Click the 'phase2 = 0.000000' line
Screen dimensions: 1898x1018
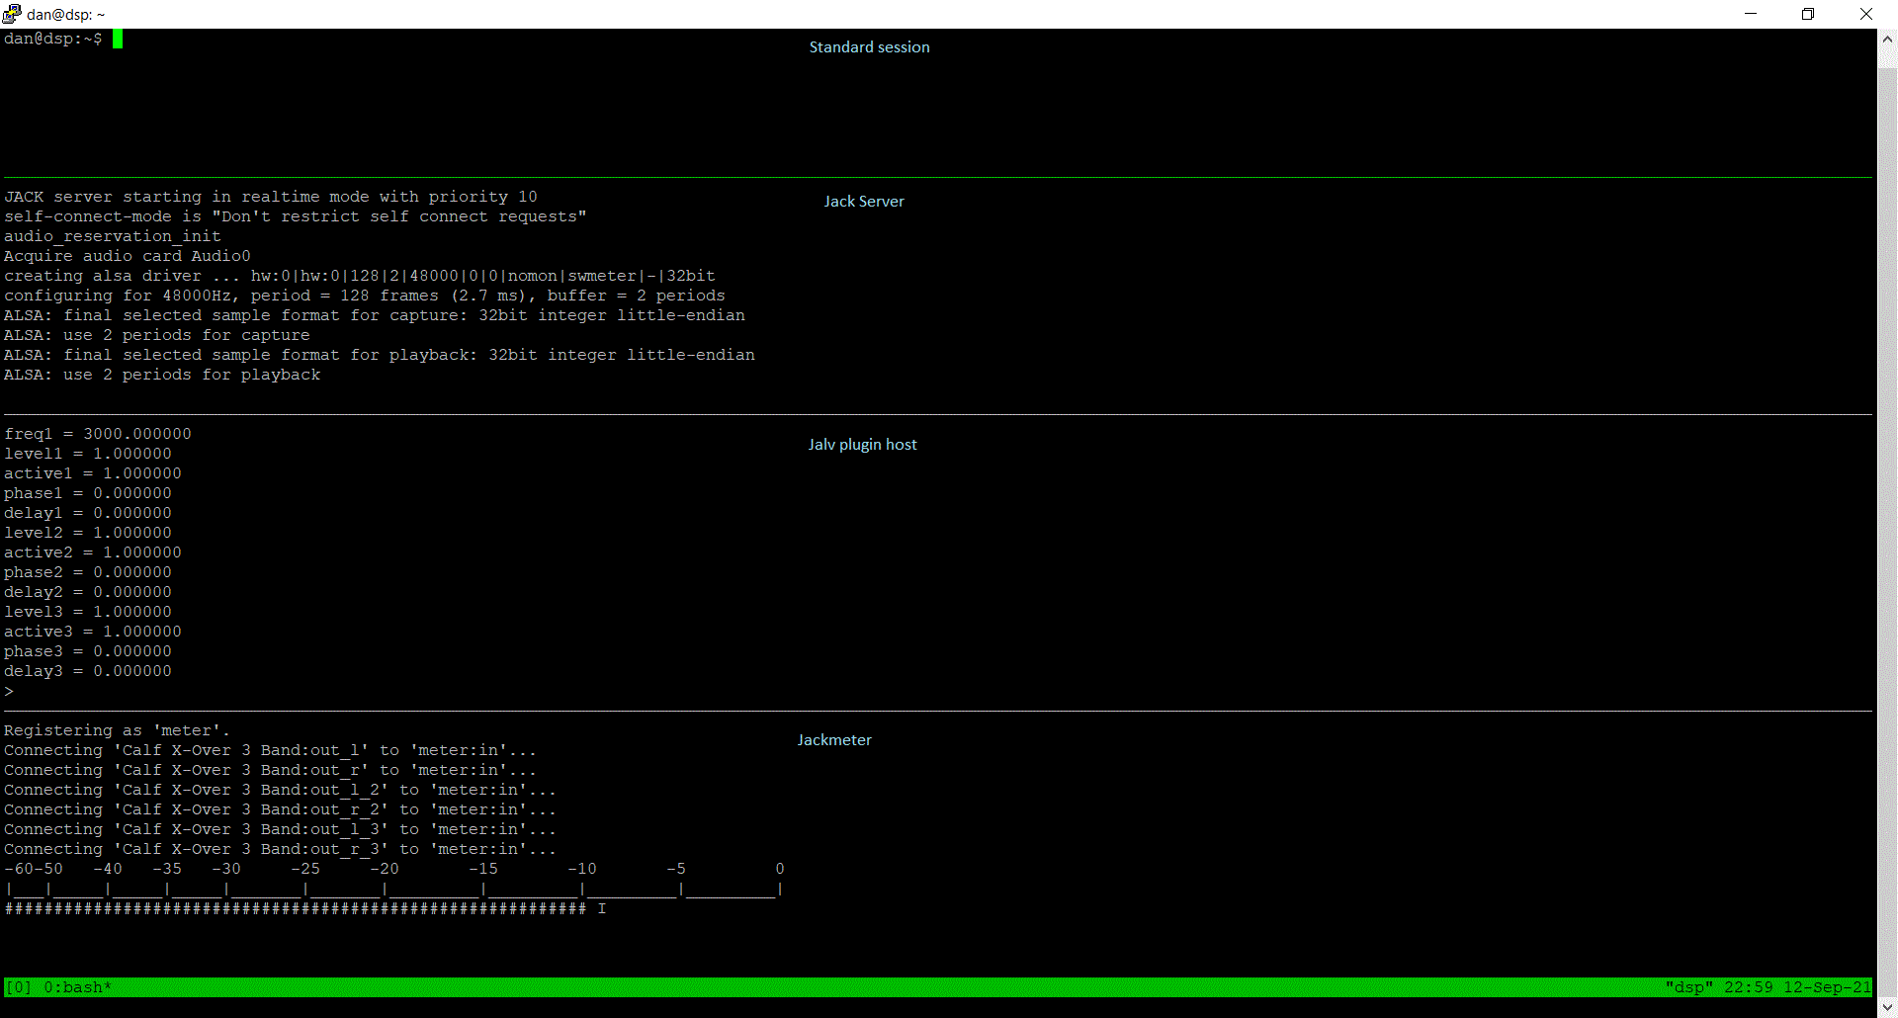88,572
